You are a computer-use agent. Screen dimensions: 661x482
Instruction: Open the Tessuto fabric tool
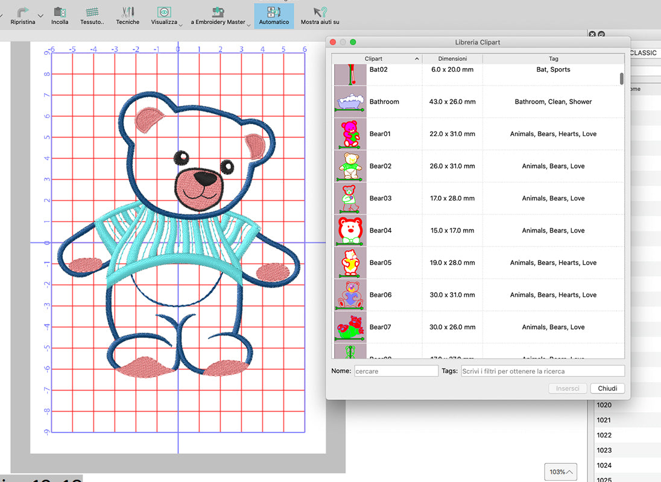click(x=92, y=11)
